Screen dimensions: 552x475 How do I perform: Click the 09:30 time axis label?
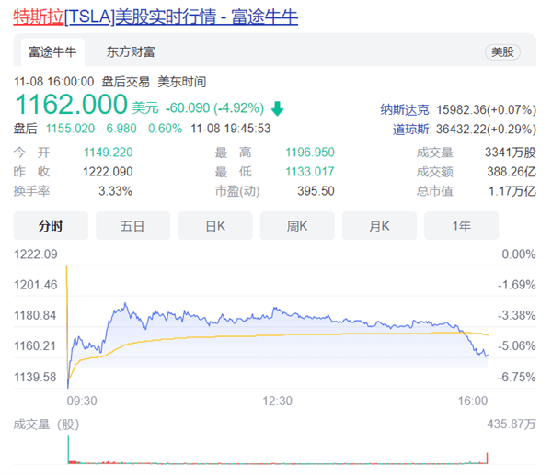coord(82,401)
